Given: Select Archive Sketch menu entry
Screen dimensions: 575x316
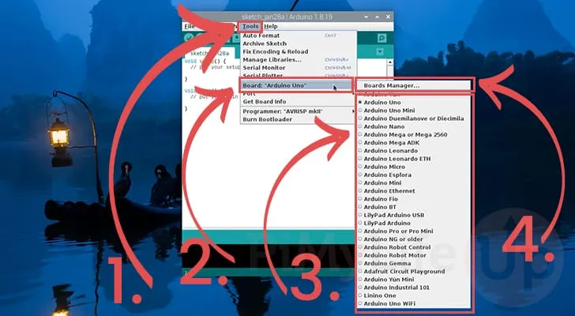Looking at the screenshot, I should (298, 43).
